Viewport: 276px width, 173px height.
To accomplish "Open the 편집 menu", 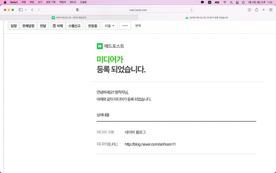I will tap(32, 2).
